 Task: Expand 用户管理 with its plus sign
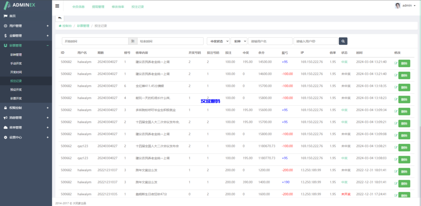(x=48, y=26)
